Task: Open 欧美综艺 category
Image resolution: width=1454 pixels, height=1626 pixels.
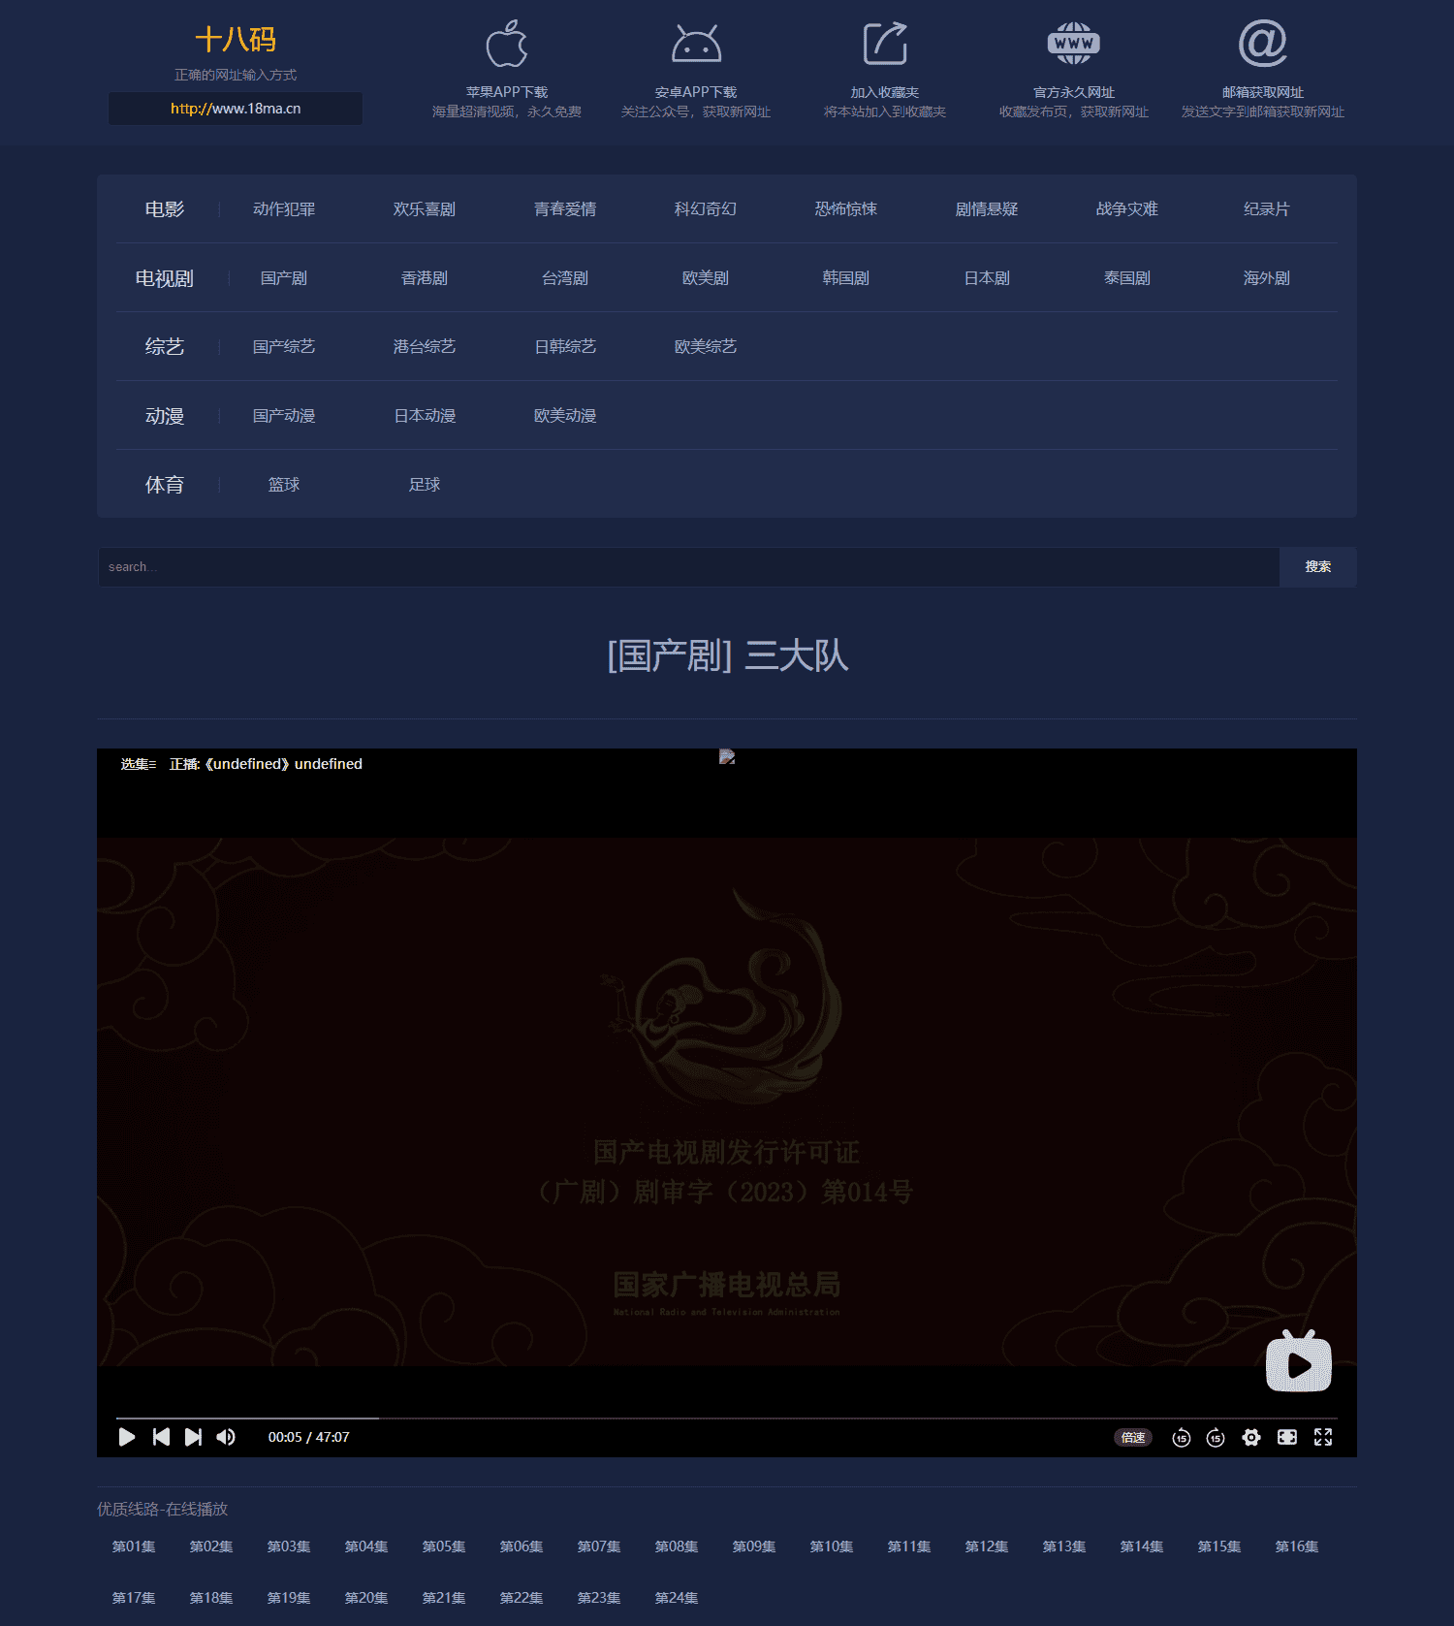Action: tap(706, 347)
